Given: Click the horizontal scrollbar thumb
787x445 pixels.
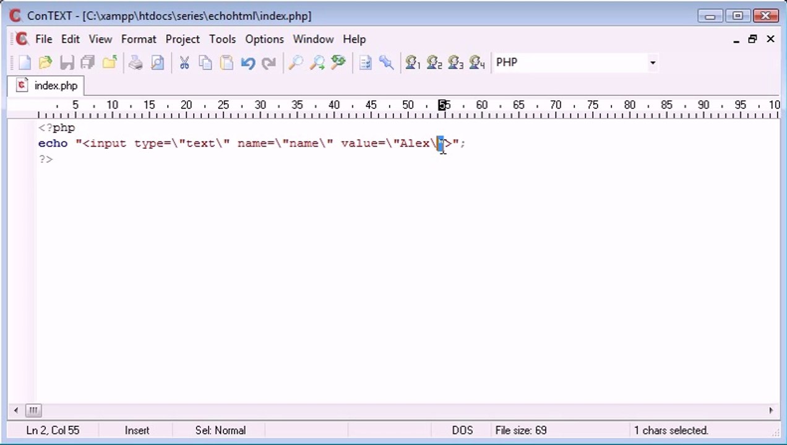Looking at the screenshot, I should [33, 410].
